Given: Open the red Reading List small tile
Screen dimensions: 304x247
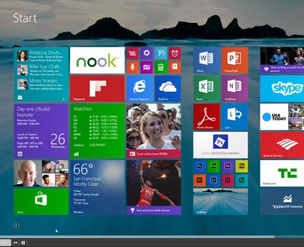Looking at the screenshot, I should tap(133, 53).
